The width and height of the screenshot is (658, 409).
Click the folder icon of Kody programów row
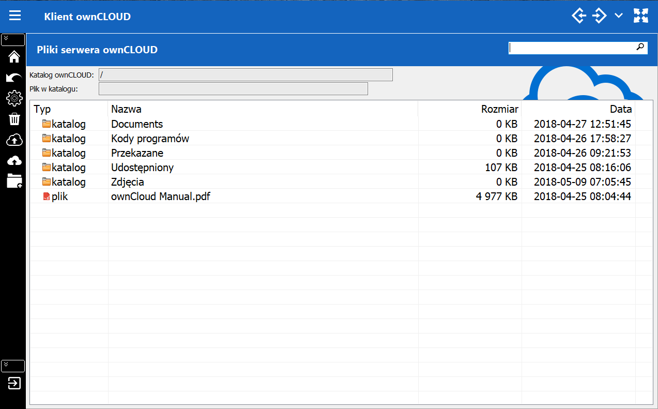coord(47,138)
